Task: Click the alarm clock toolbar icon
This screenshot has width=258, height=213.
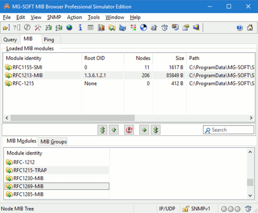Action: 164,28
